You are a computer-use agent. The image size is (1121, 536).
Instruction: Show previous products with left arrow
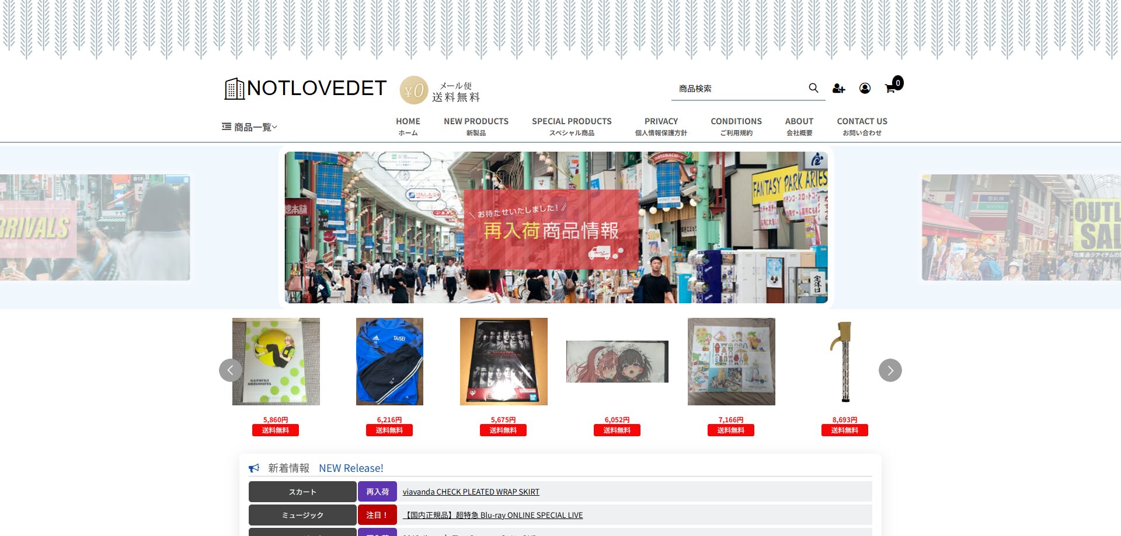(231, 370)
